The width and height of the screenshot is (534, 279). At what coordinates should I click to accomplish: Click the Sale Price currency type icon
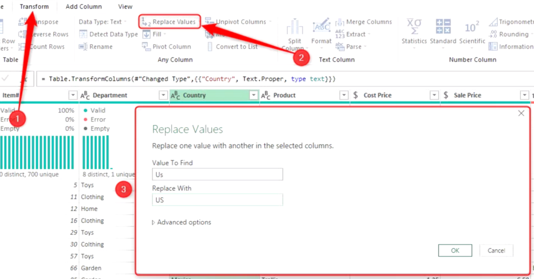pos(446,95)
